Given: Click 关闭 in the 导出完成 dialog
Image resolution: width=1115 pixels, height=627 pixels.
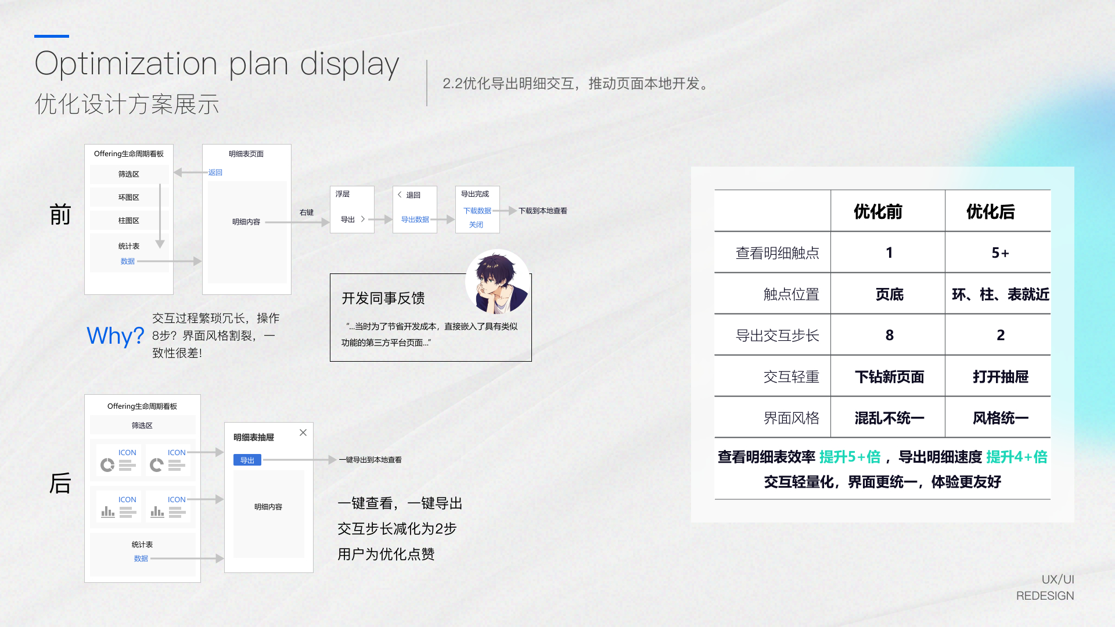Looking at the screenshot, I should click(476, 225).
